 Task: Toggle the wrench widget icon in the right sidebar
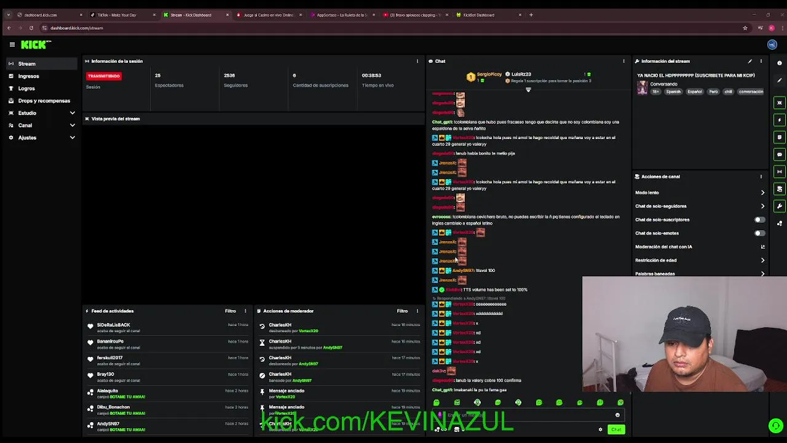point(780,206)
